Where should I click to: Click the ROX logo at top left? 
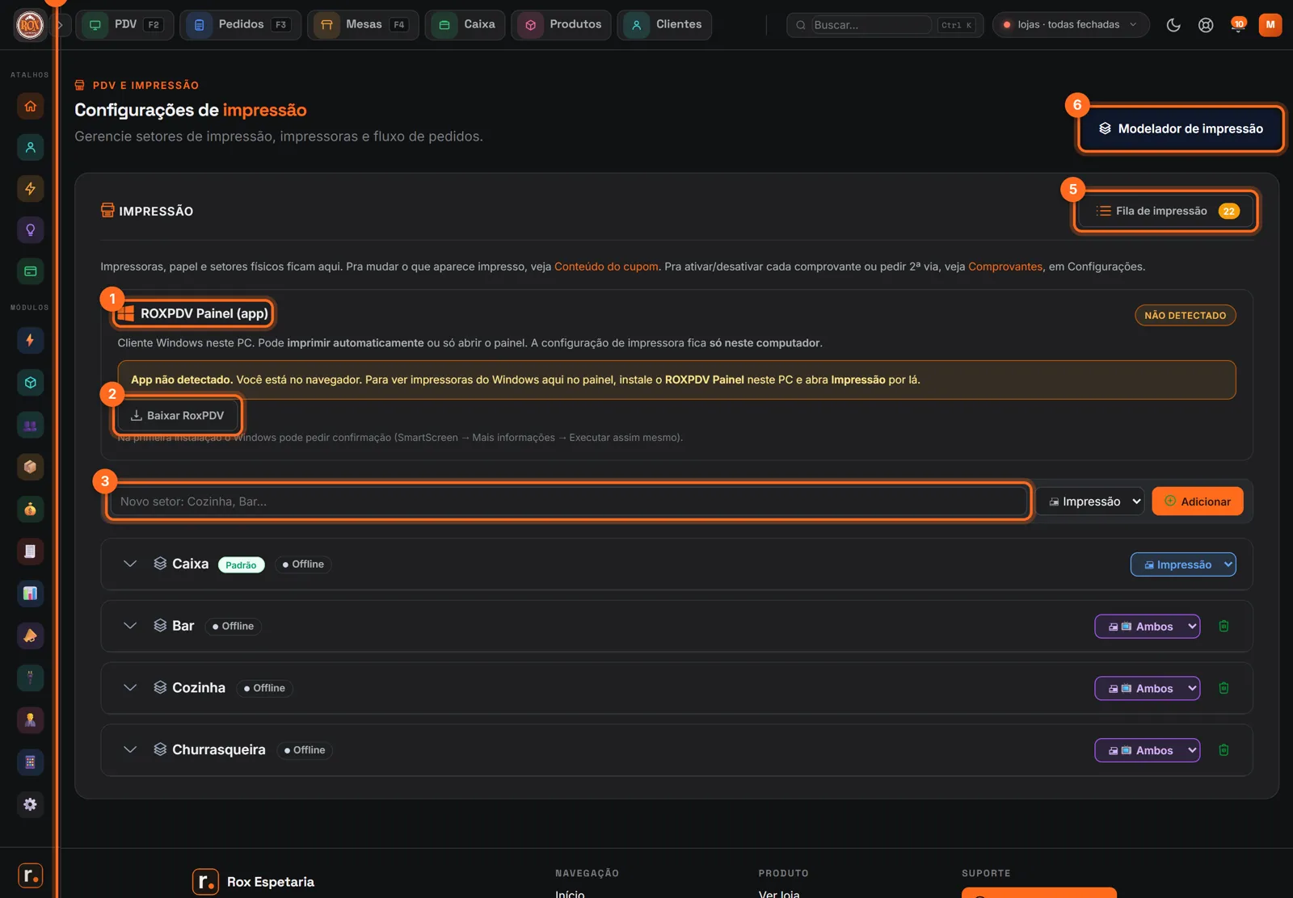[30, 25]
